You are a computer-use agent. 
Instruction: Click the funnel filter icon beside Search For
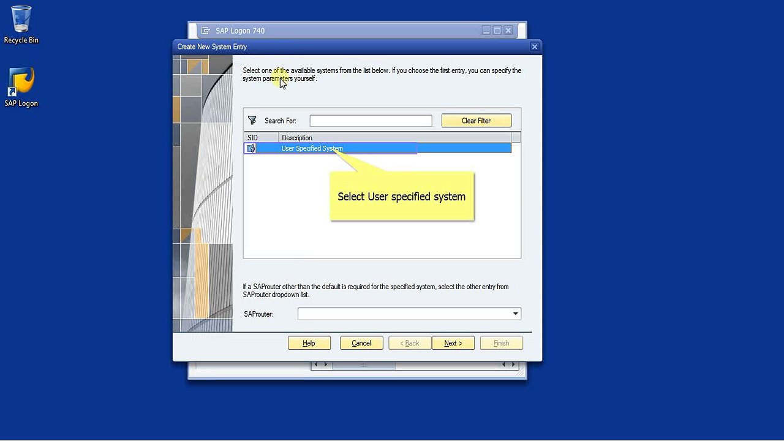[x=252, y=121]
